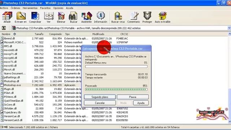
Task: Select the Msvcrt.dll file
Action: [9, 70]
